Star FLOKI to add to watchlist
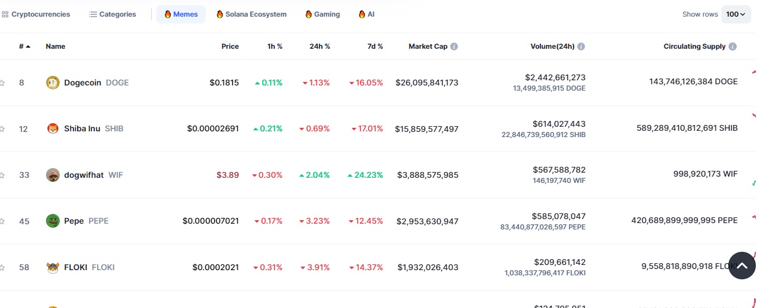Screen dimensions: 757x308 [x=2, y=267]
